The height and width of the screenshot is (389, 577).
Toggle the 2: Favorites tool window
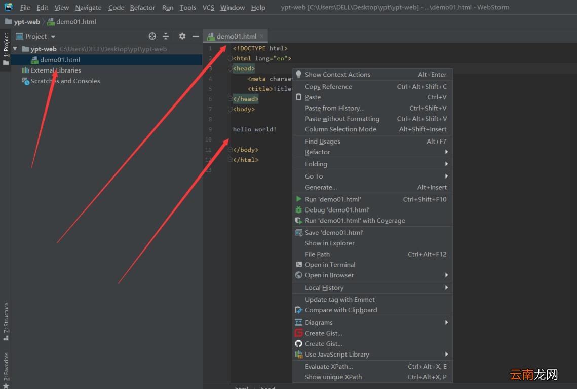[x=6, y=367]
